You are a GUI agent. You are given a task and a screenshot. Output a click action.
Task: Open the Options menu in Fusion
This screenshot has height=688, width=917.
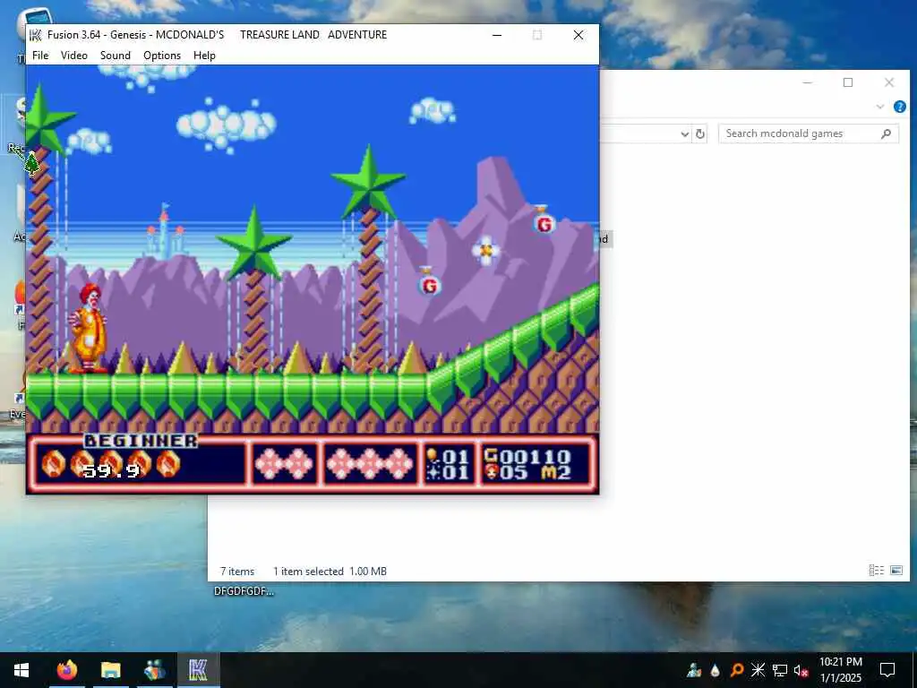(x=162, y=55)
